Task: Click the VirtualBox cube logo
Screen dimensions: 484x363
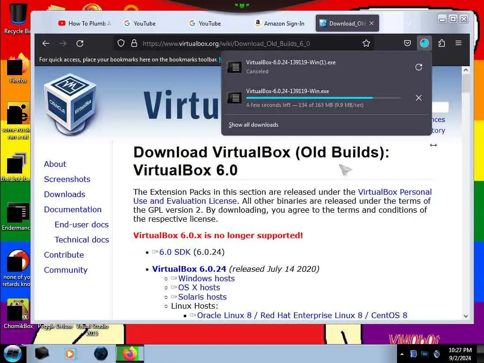Action: tap(70, 104)
